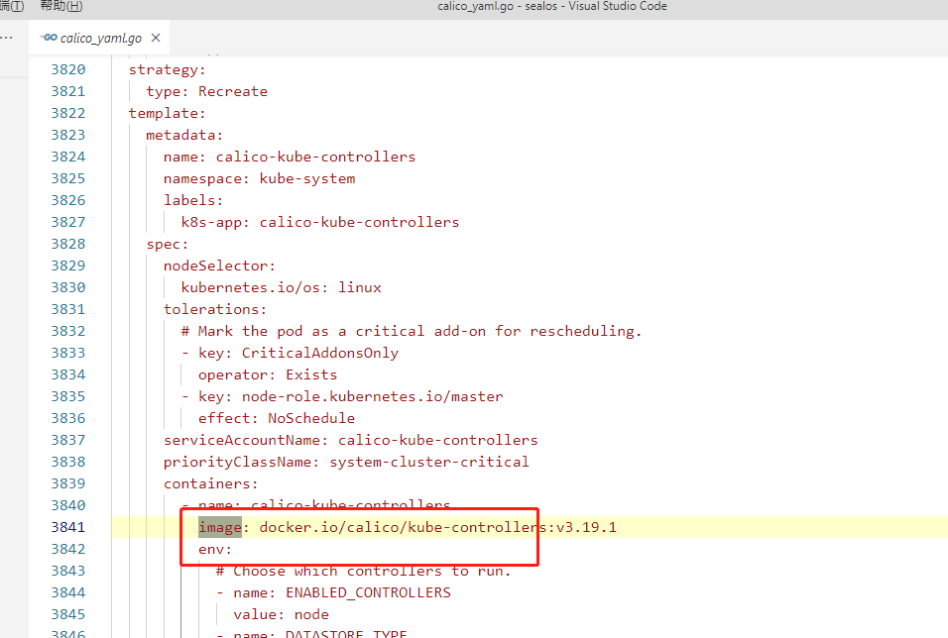Click line number 3841 to select the line

pos(66,526)
